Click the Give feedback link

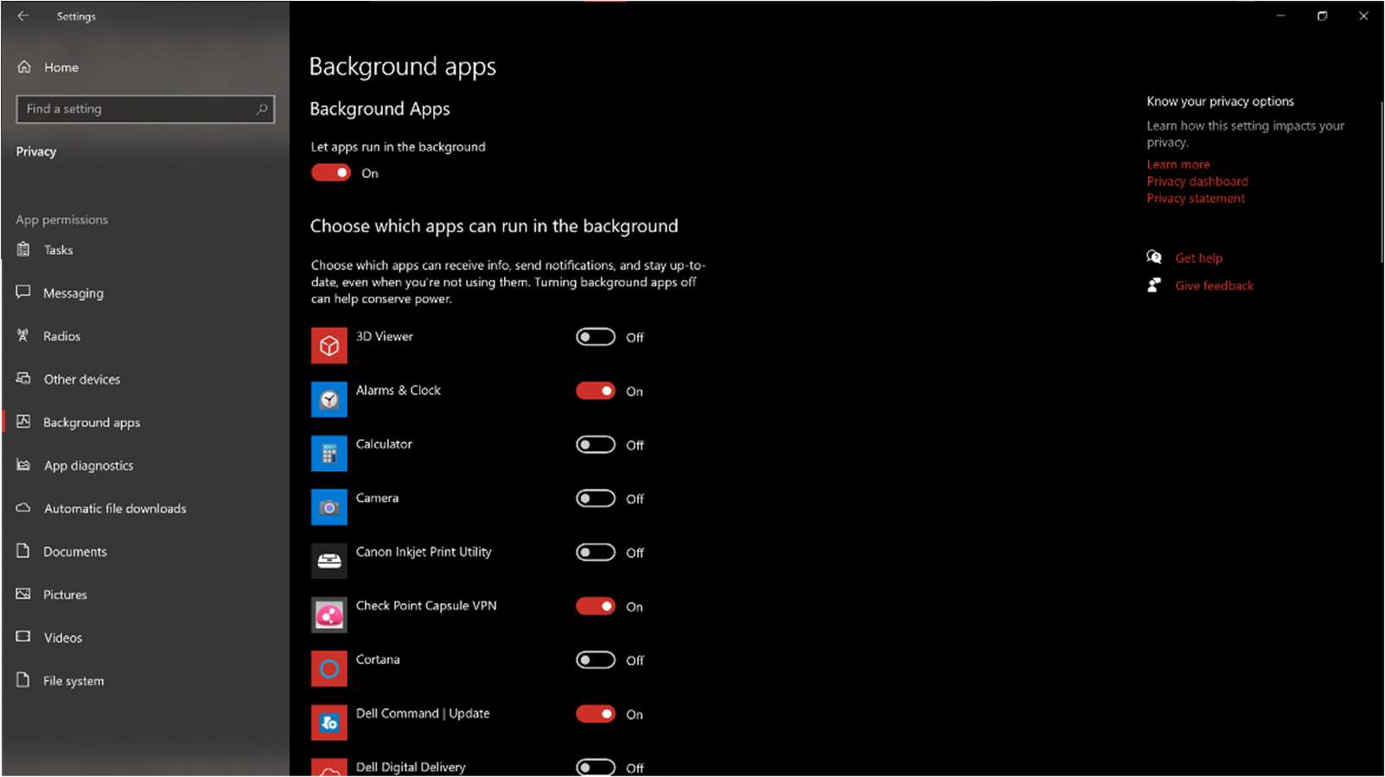click(x=1214, y=285)
